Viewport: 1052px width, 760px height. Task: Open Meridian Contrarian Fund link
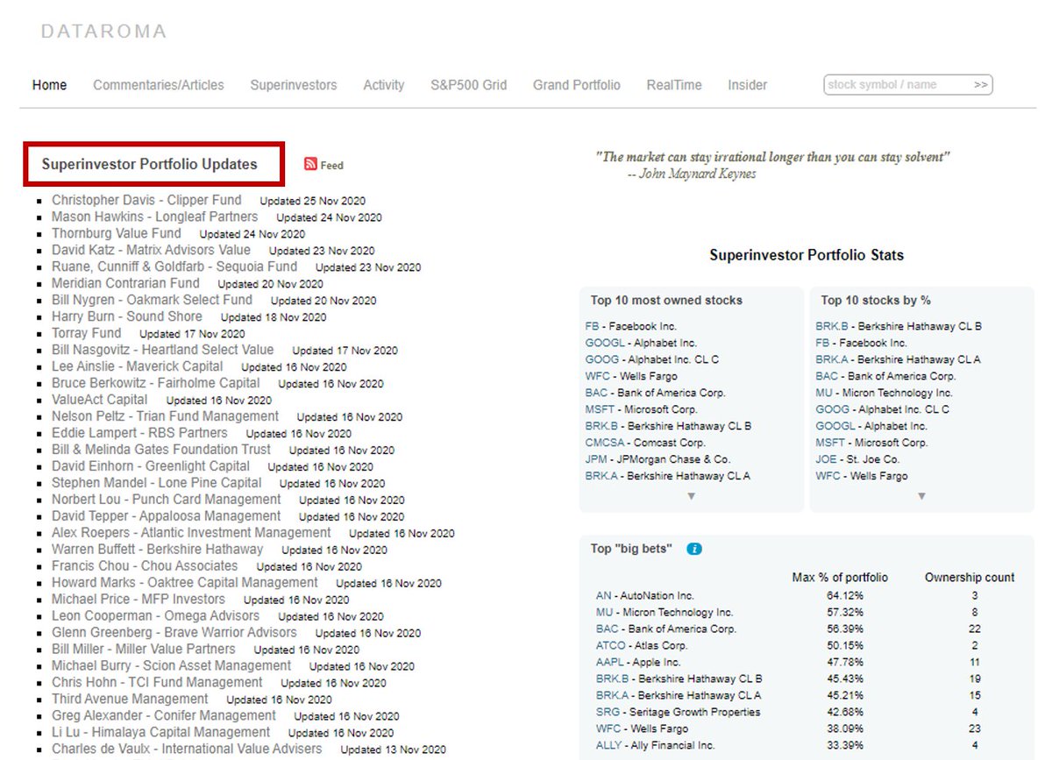(x=125, y=283)
